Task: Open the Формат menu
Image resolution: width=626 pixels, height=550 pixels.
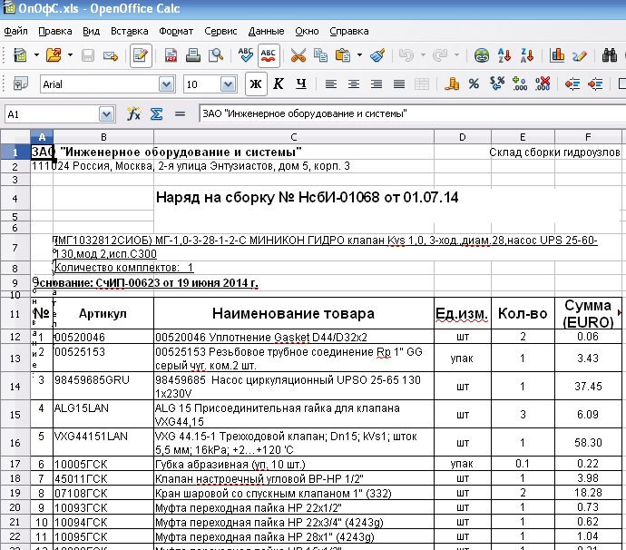Action: point(176,31)
